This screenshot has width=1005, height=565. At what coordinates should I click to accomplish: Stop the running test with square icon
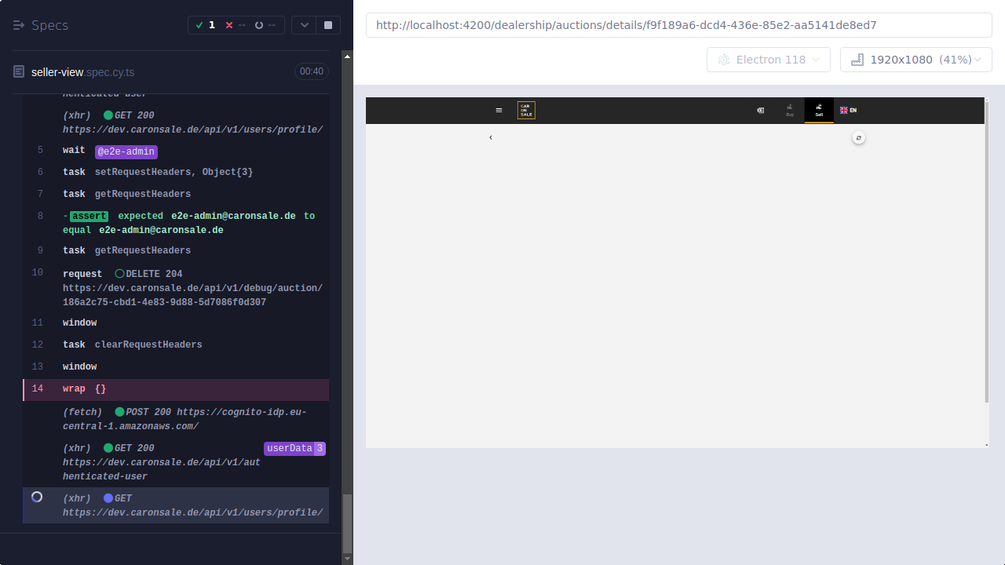coord(327,24)
